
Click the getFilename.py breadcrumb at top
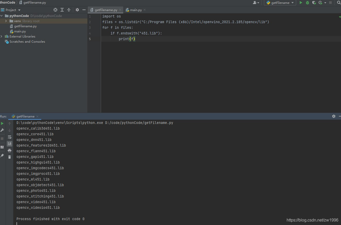coord(32,3)
